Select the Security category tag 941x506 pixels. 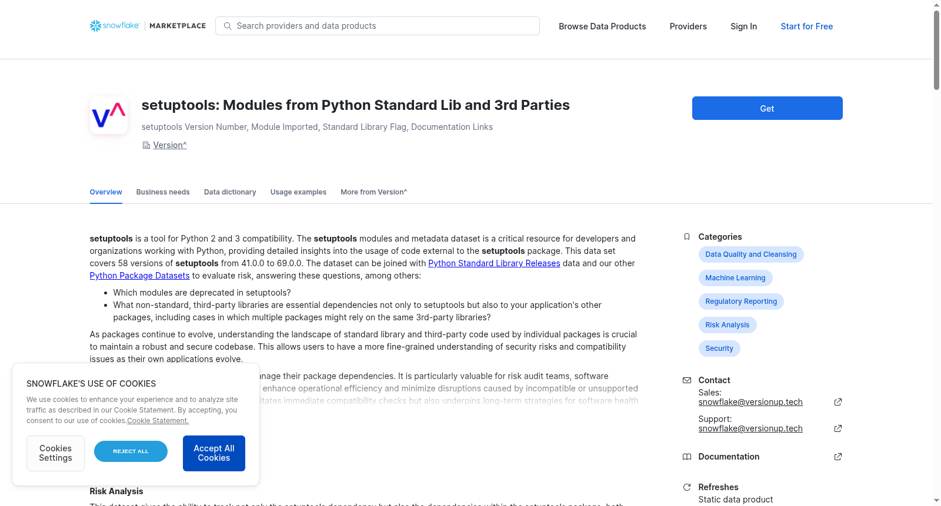pyautogui.click(x=719, y=348)
